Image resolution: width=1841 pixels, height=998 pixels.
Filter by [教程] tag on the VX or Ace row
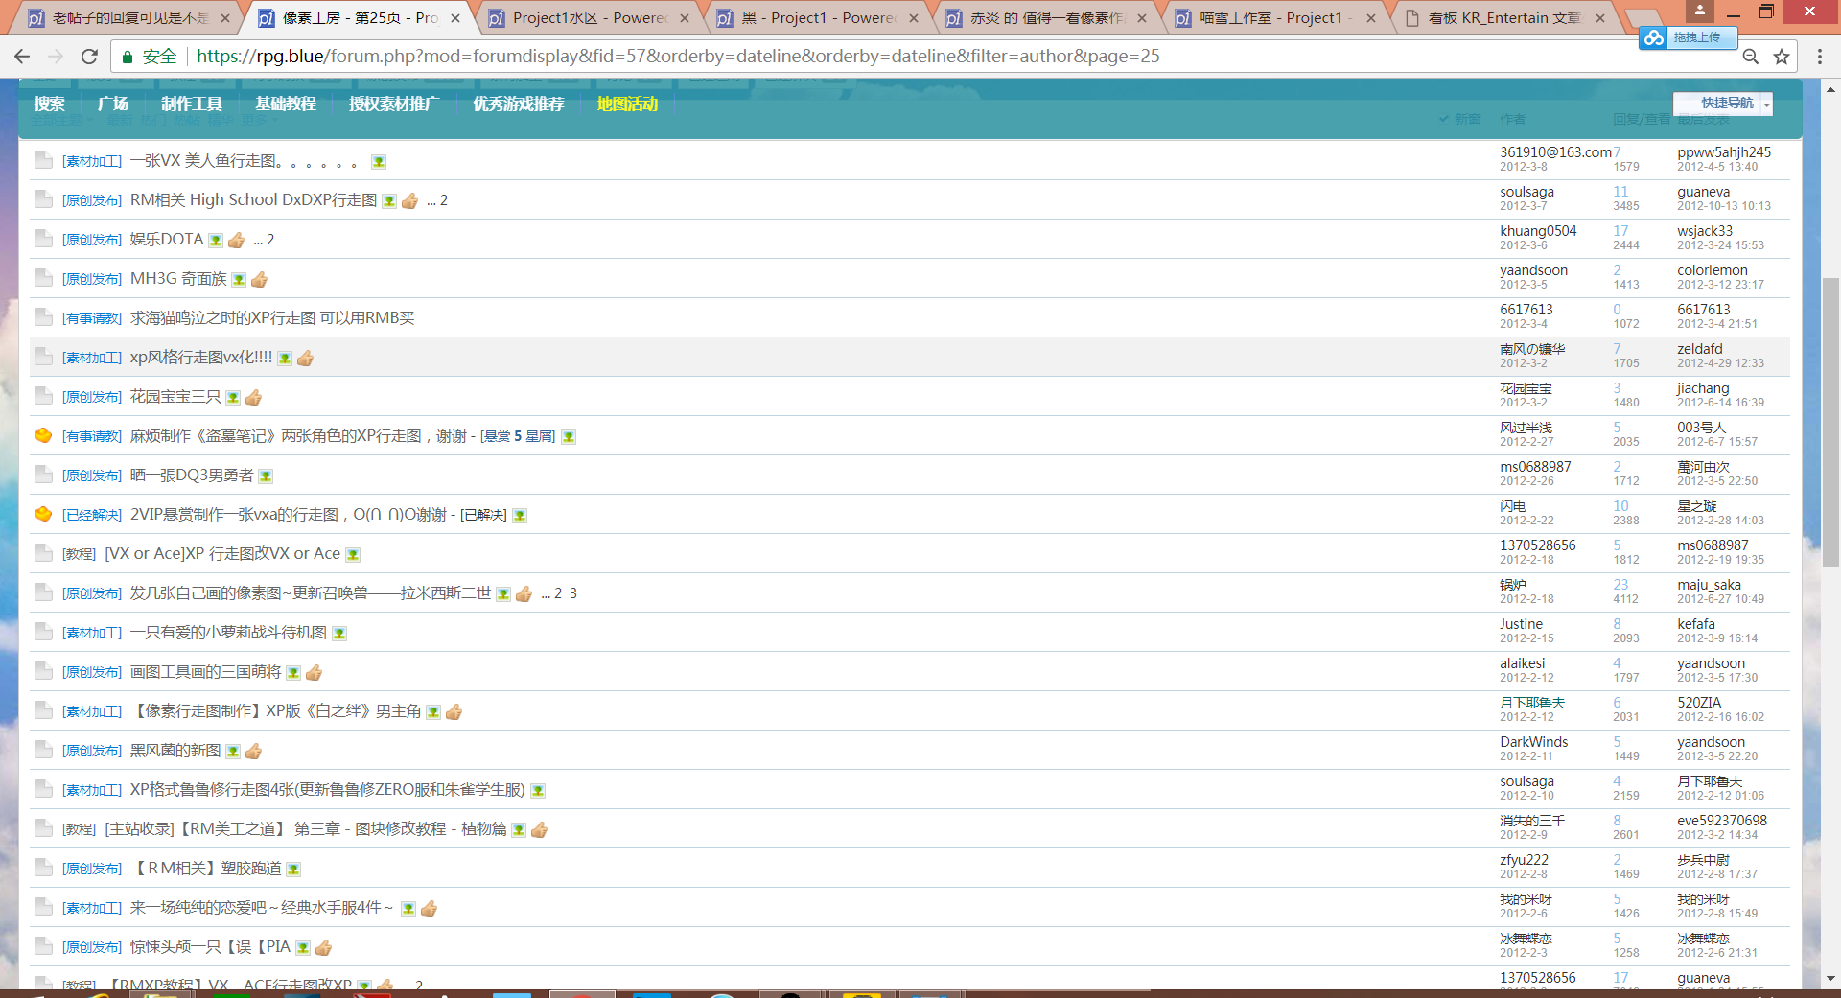(x=80, y=554)
